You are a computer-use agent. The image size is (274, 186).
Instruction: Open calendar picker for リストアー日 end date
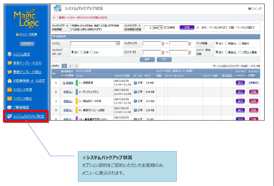(189, 52)
